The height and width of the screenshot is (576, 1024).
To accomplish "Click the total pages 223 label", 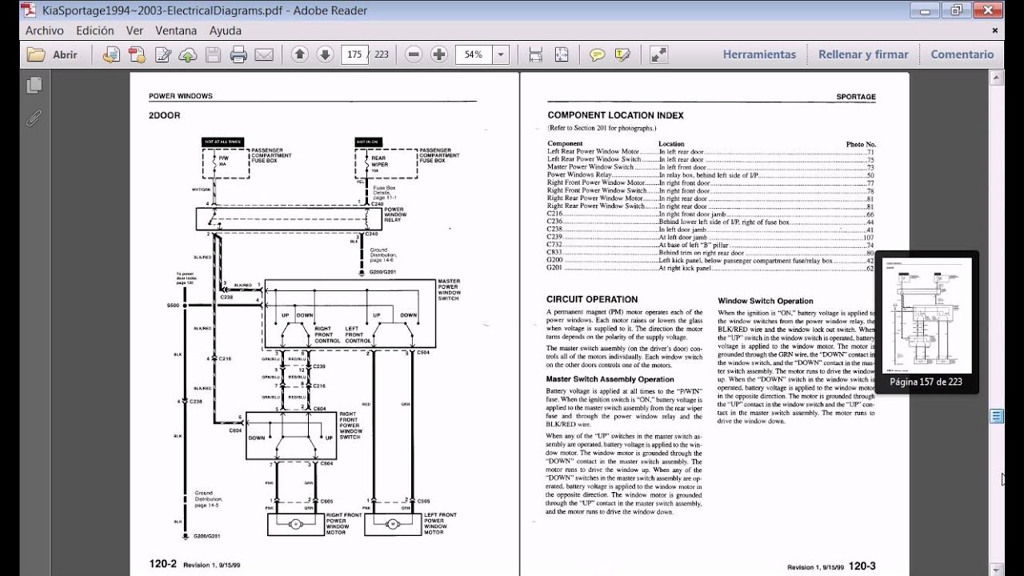I will coord(381,54).
